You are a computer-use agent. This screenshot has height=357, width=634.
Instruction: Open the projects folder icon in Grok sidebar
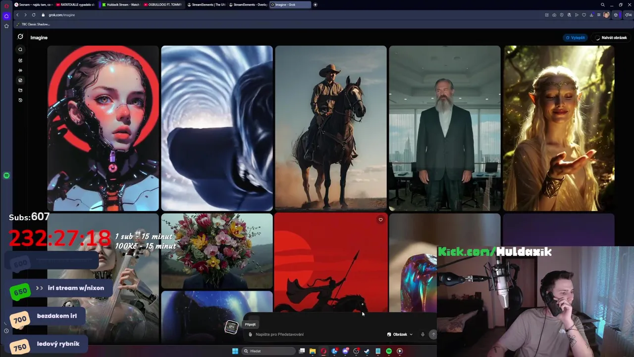pos(20,90)
